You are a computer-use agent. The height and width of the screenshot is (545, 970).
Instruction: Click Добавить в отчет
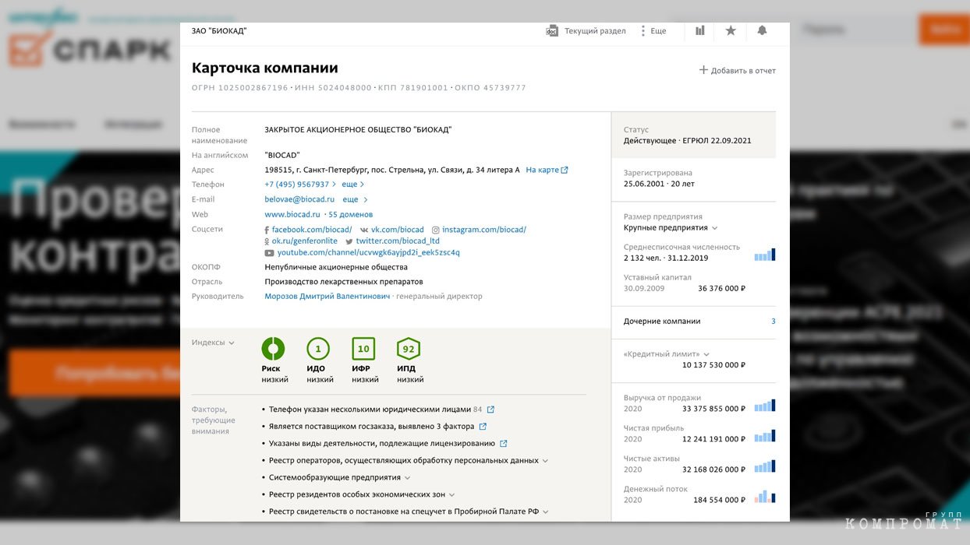pos(743,71)
